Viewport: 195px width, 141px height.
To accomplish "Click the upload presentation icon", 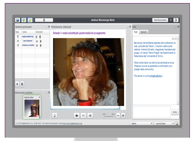I will [55, 116].
